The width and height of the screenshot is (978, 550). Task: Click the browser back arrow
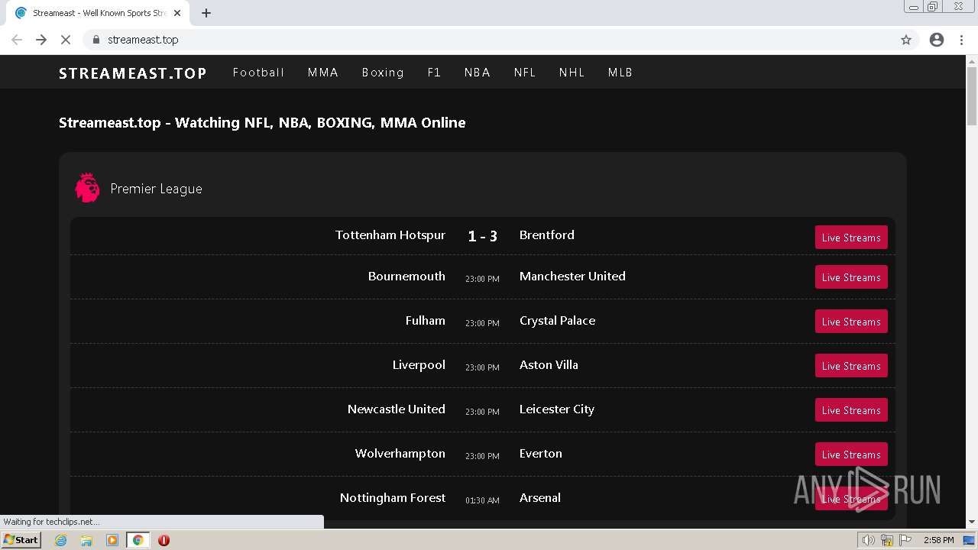(17, 40)
